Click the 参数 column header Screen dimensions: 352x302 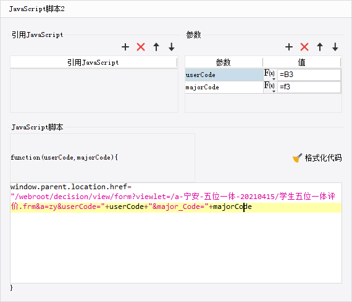coord(224,62)
